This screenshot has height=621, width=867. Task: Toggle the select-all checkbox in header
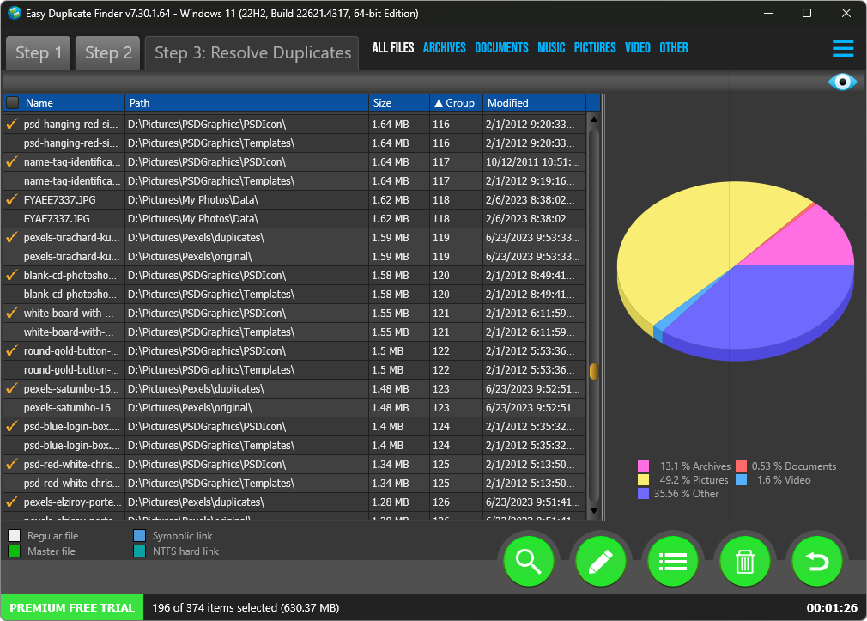click(x=12, y=102)
